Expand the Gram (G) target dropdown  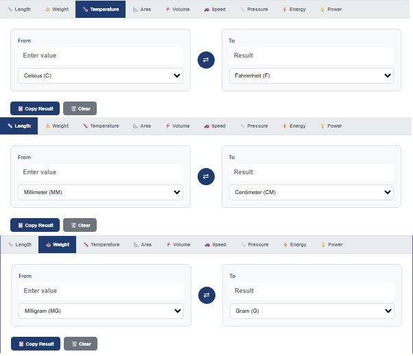coord(311,311)
